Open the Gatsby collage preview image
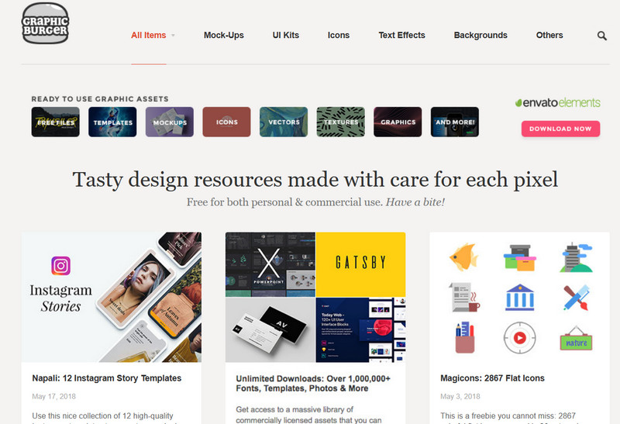This screenshot has width=620, height=424. coord(315,297)
